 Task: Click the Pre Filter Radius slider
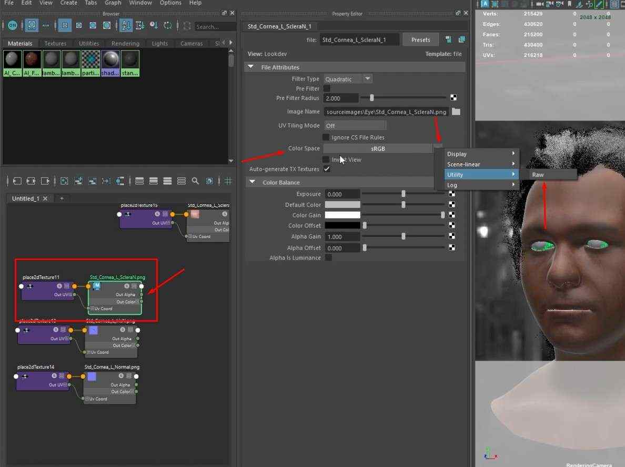[404, 98]
